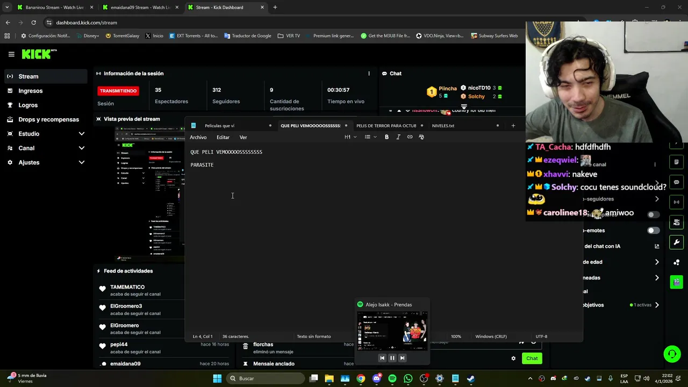Open the objetivos row chevron

pyautogui.click(x=657, y=305)
